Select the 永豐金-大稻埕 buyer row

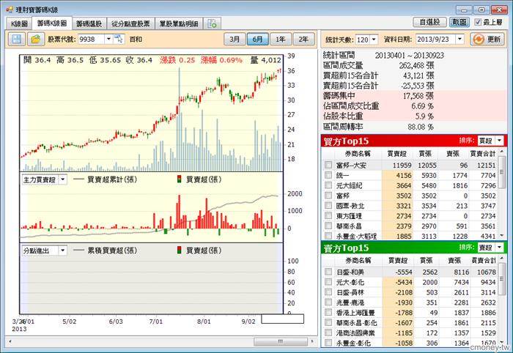(410, 236)
